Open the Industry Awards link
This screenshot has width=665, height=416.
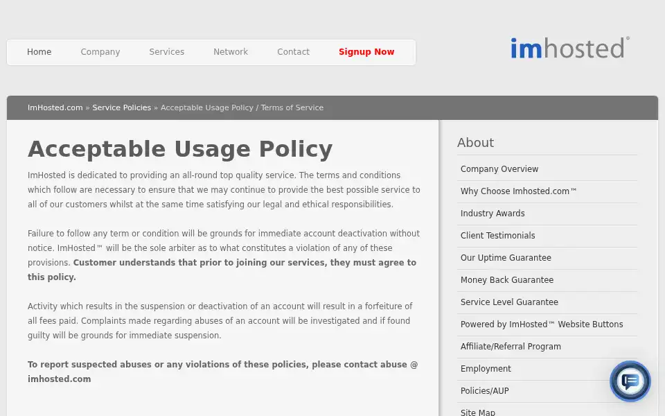(x=493, y=213)
